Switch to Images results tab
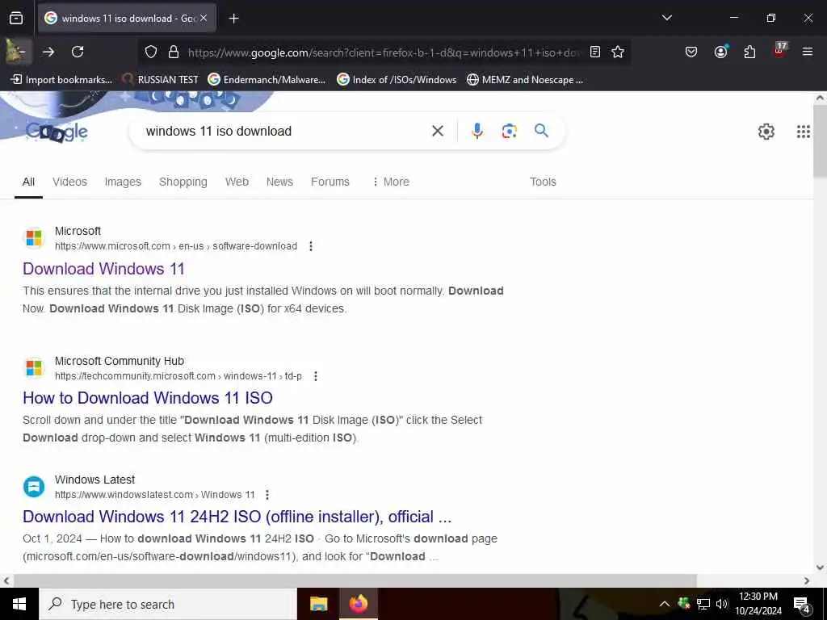This screenshot has width=827, height=620. coord(123,182)
